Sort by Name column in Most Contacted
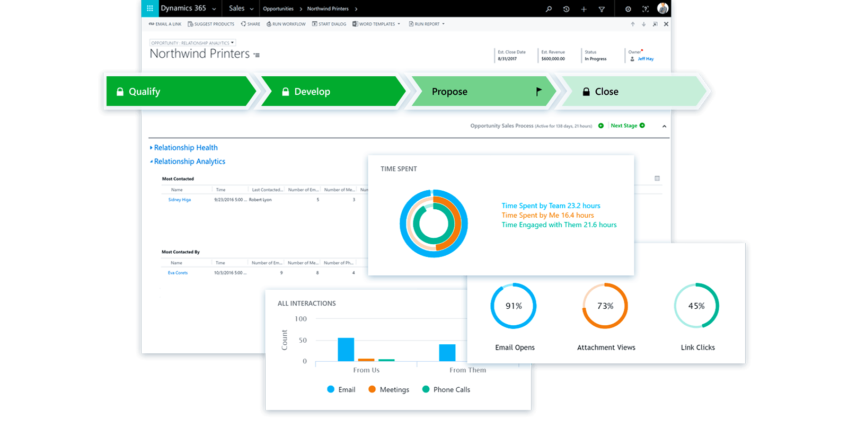848x428 pixels. (x=177, y=190)
